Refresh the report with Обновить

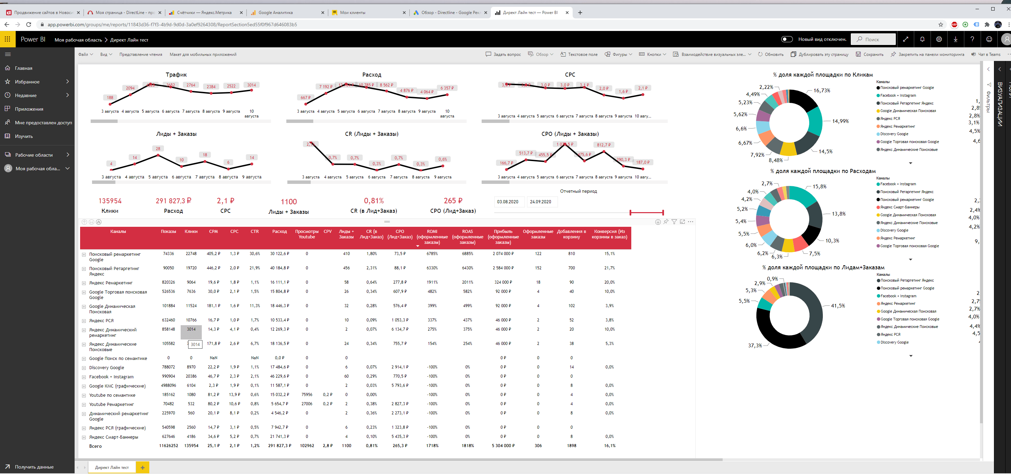click(770, 54)
